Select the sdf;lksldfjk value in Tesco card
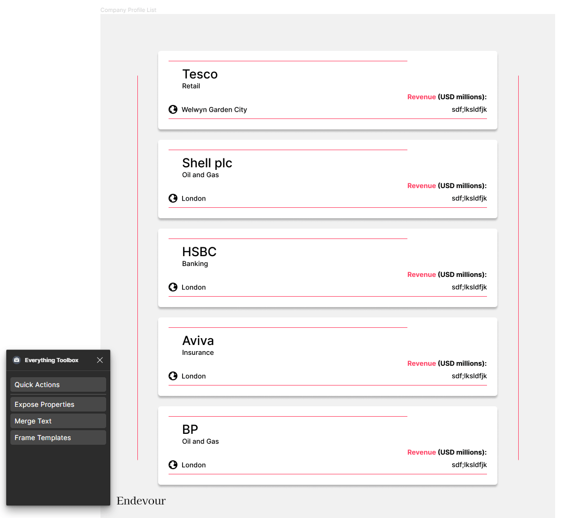 [x=469, y=110]
